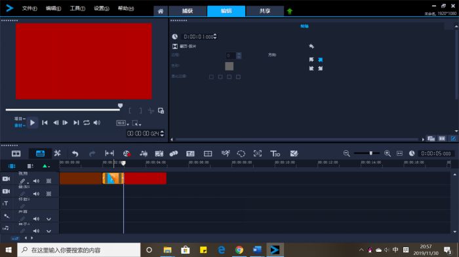Step to previous frame

[x=56, y=123]
